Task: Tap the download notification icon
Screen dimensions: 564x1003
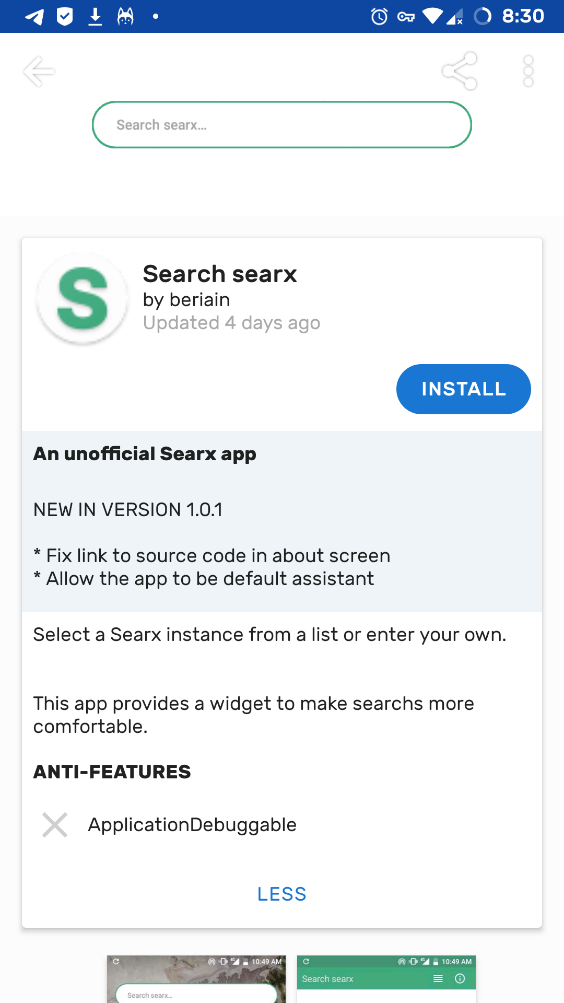Action: point(95,17)
